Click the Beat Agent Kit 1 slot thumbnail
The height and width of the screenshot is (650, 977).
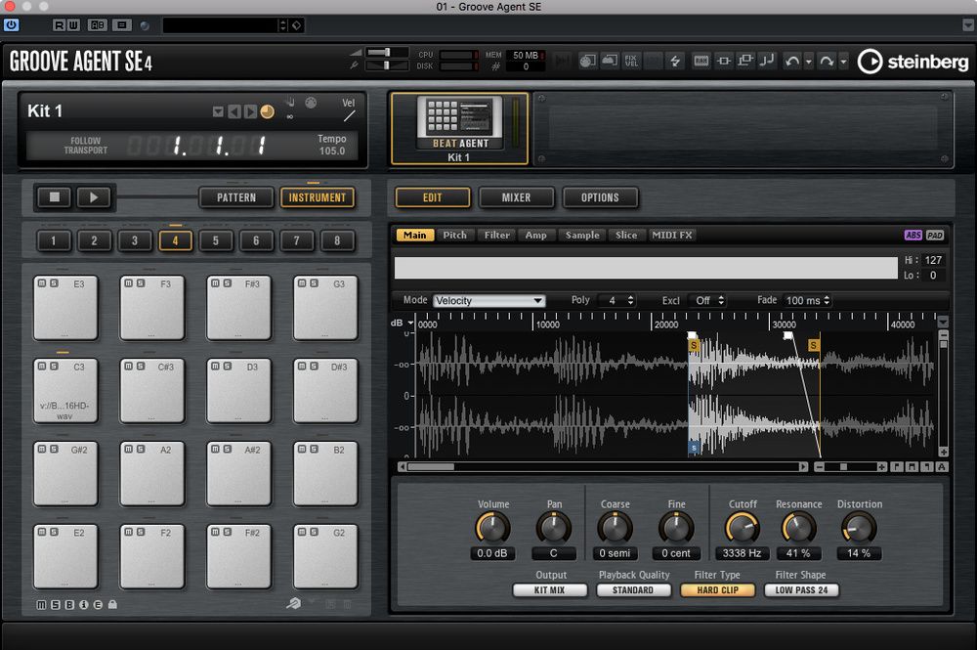pyautogui.click(x=460, y=129)
